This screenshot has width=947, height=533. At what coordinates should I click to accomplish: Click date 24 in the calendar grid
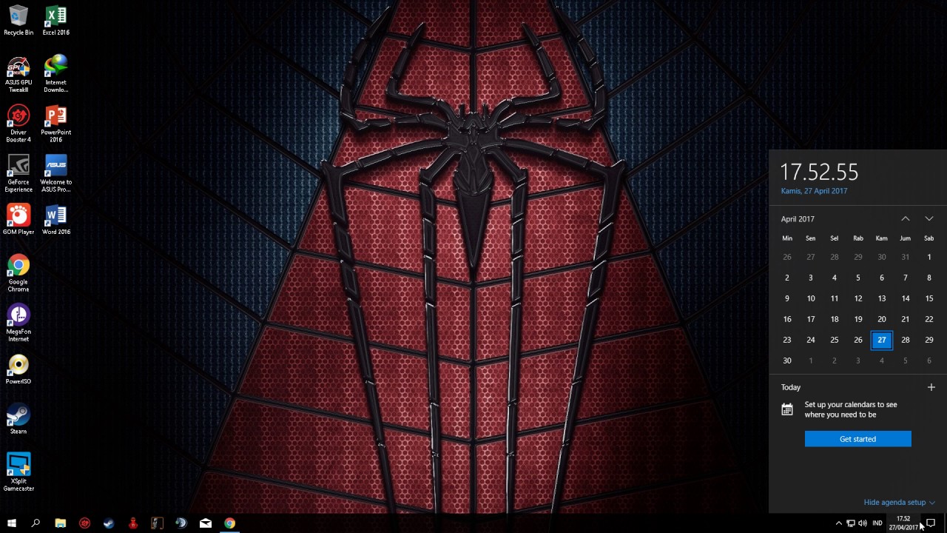pyautogui.click(x=811, y=340)
